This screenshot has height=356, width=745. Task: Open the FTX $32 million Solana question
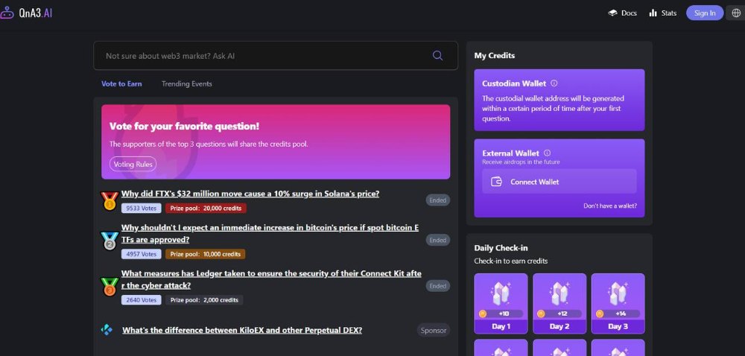250,194
